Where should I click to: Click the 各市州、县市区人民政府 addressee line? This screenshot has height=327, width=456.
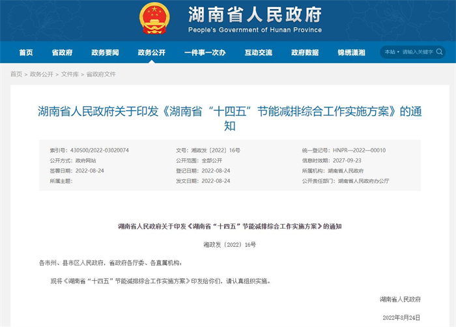point(111,263)
